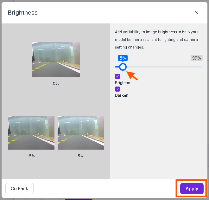Click the far right end of the slider track
The width and height of the screenshot is (209, 200).
click(202, 67)
